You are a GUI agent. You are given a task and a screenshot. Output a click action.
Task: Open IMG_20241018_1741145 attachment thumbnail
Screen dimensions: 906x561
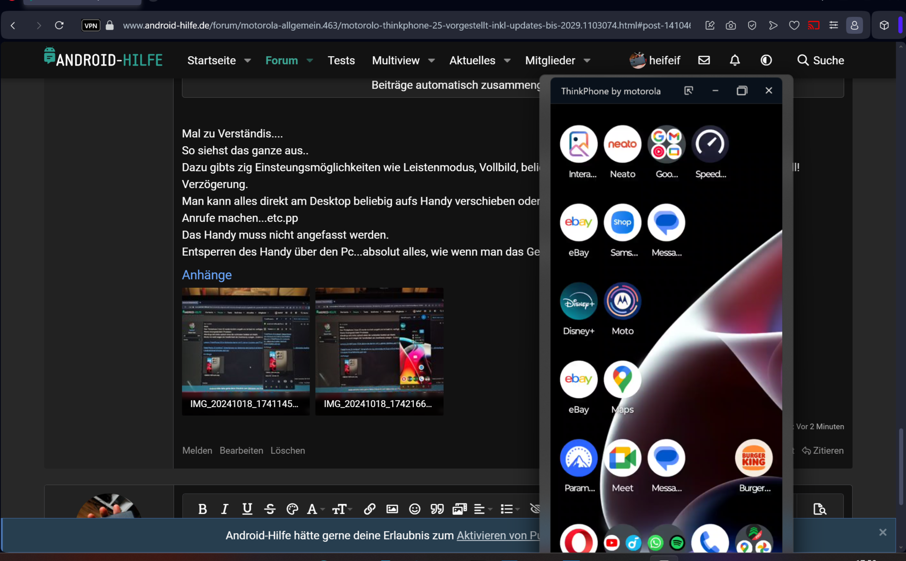pos(245,351)
